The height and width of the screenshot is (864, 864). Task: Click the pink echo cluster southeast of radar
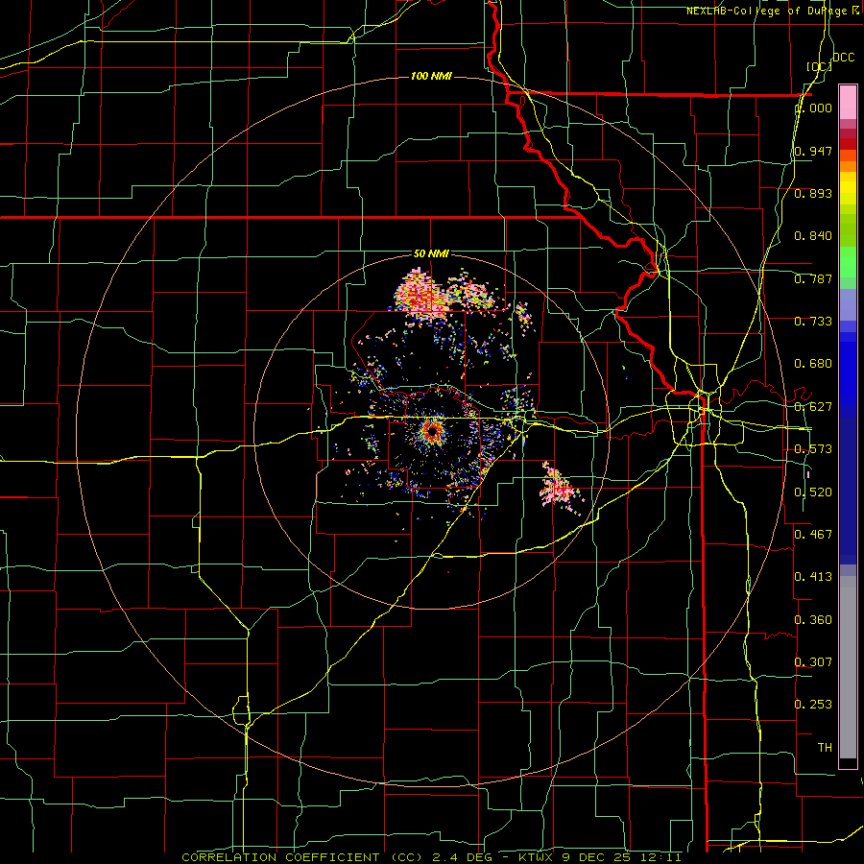click(x=560, y=487)
